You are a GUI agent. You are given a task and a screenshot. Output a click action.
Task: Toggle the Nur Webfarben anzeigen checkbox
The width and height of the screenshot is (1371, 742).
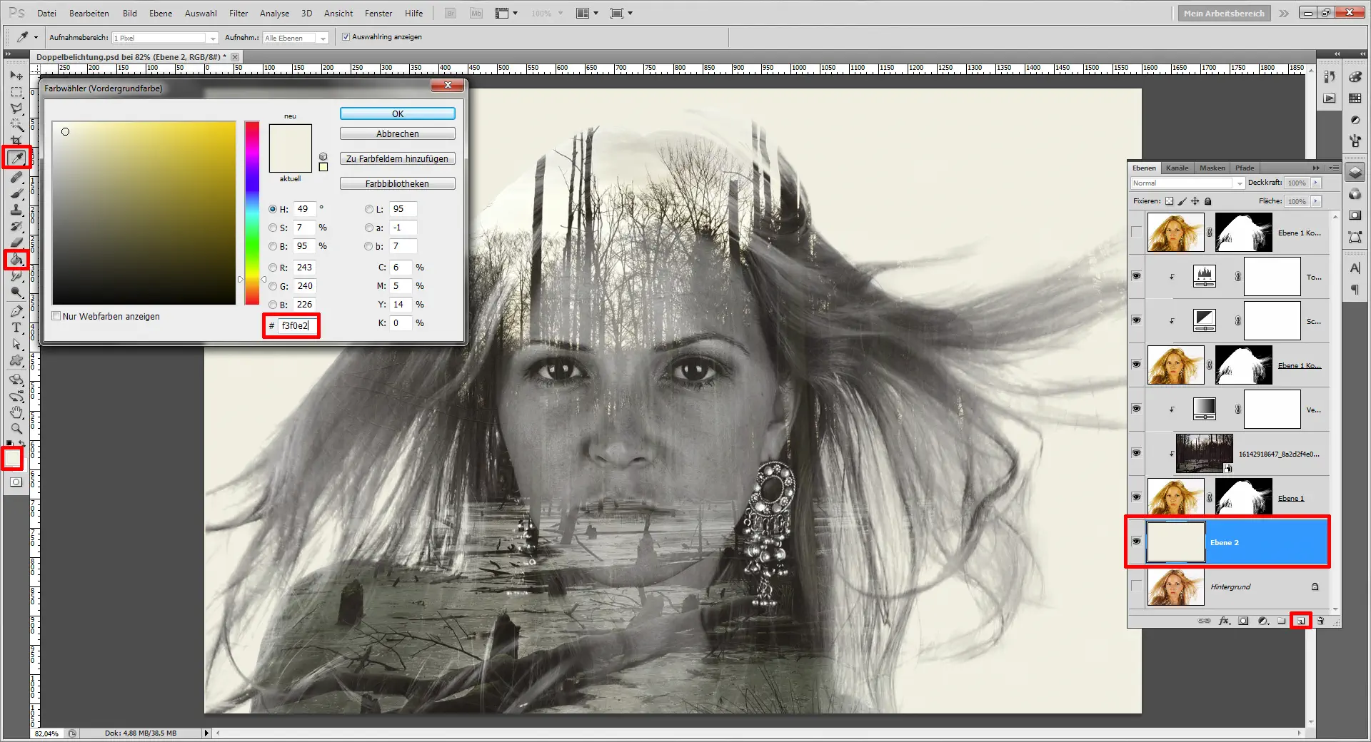click(x=56, y=316)
